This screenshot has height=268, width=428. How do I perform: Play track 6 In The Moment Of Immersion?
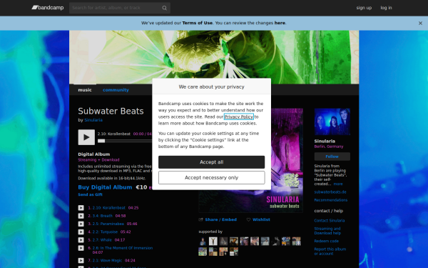[x=81, y=248]
